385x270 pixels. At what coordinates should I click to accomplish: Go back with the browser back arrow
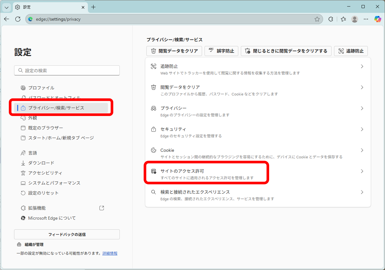tap(7, 19)
